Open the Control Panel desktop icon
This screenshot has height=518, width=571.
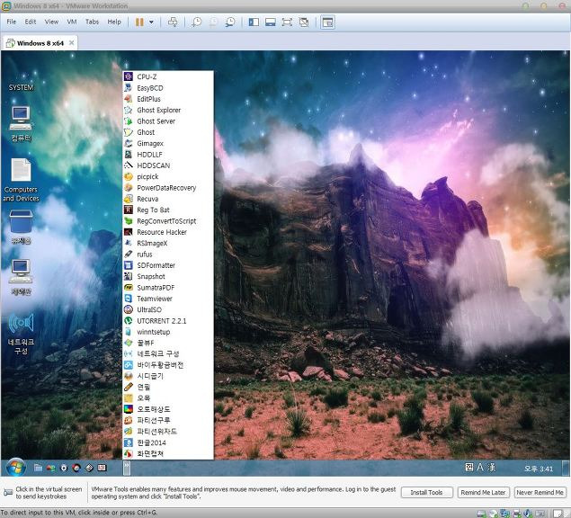click(x=21, y=277)
